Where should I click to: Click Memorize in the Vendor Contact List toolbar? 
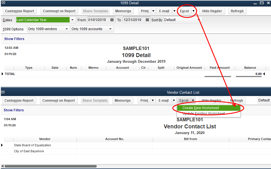(x=123, y=101)
